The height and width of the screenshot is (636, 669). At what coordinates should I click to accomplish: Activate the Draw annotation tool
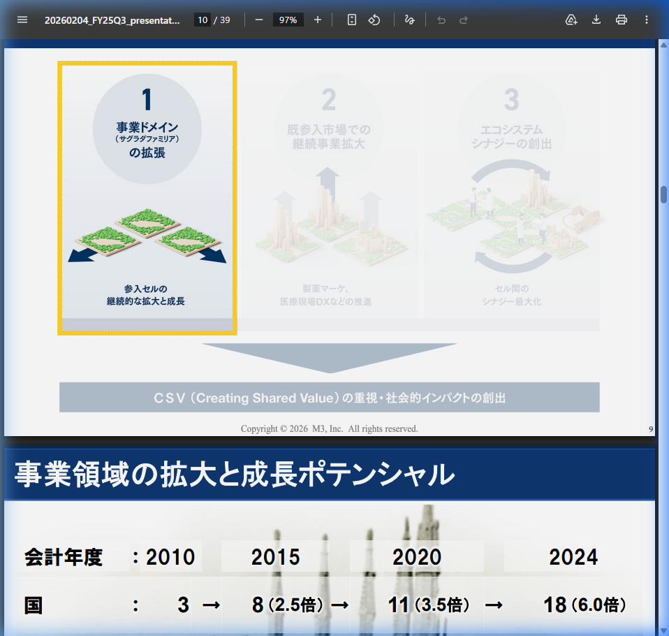click(x=410, y=20)
